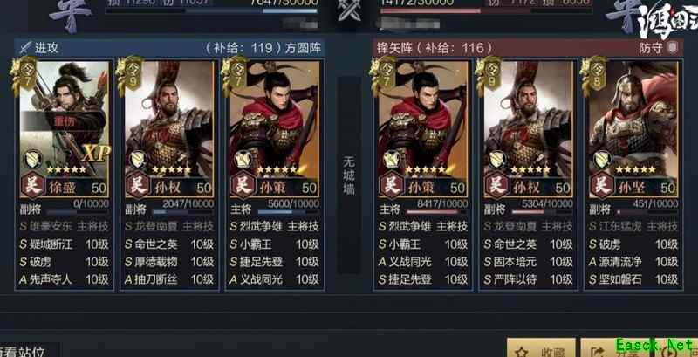Screen dimensions: 698x357
Task: Click the troop-type icon on attacker 孙权
Action: click(x=138, y=160)
